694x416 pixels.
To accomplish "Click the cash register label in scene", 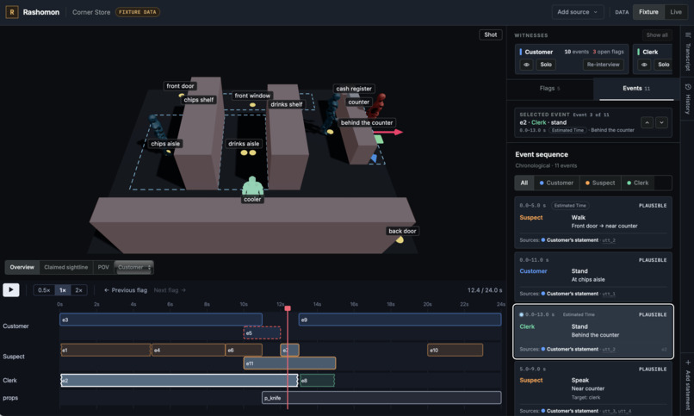I will click(354, 89).
